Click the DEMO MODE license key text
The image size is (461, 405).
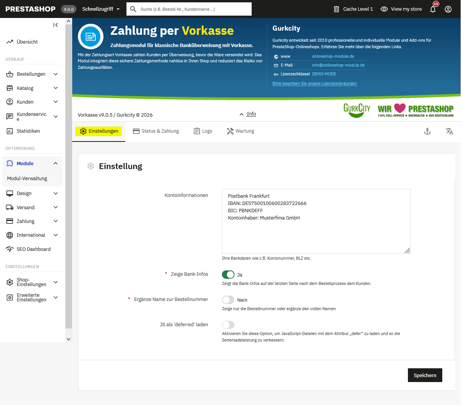[324, 74]
